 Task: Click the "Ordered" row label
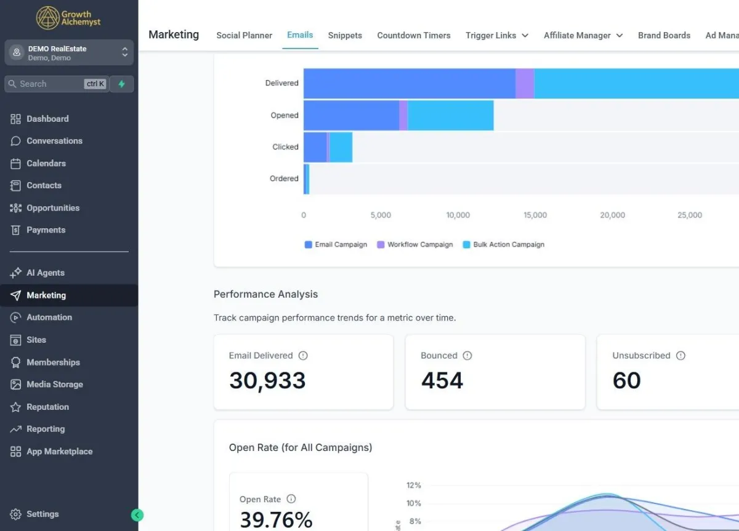coord(284,178)
